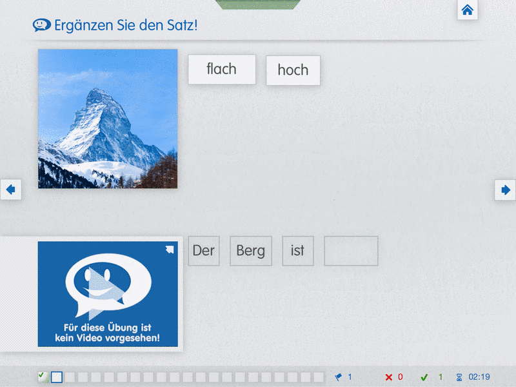Click the red wrong answers X icon
Image resolution: width=516 pixels, height=387 pixels.
point(388,377)
